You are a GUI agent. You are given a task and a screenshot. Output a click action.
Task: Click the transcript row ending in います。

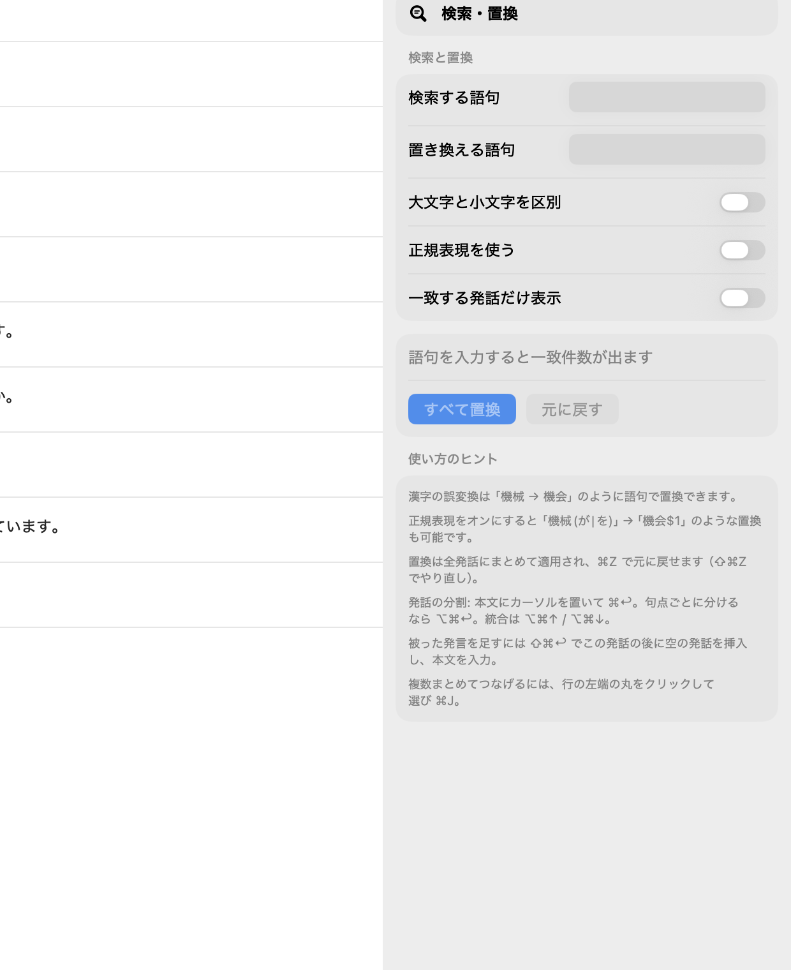[x=191, y=530]
